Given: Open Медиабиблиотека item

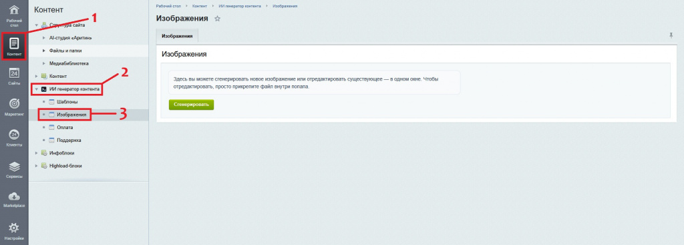Looking at the screenshot, I should point(69,64).
